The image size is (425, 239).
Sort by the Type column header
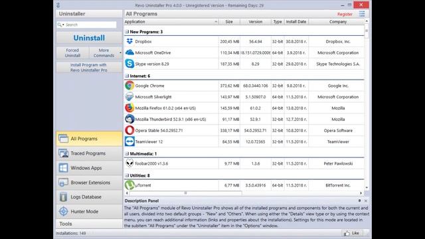[x=278, y=22]
